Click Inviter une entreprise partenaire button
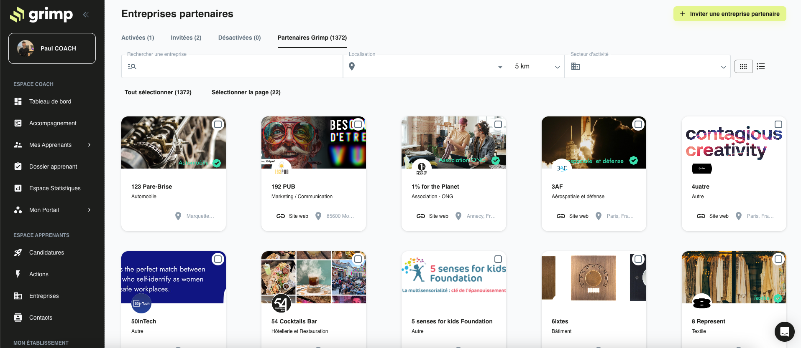Image resolution: width=801 pixels, height=348 pixels. (x=730, y=14)
